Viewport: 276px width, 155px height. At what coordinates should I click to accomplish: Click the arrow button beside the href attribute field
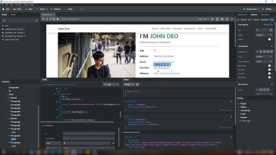tap(113, 143)
